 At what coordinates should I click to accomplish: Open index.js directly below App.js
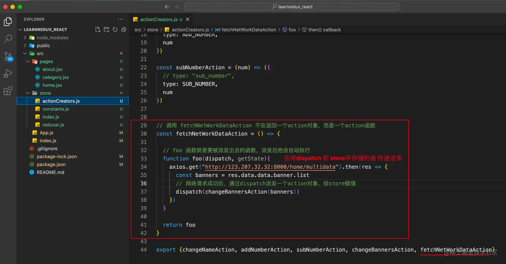point(48,141)
